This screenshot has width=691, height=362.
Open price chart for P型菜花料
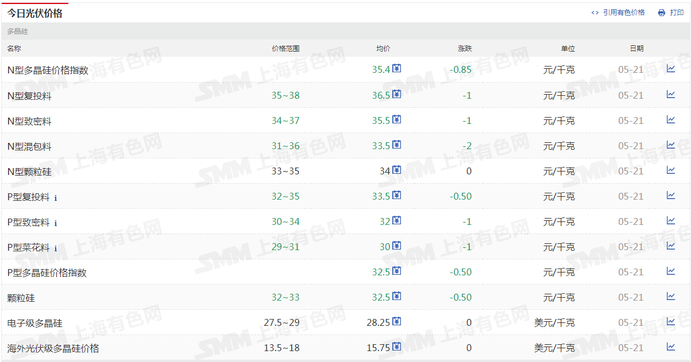[671, 246]
